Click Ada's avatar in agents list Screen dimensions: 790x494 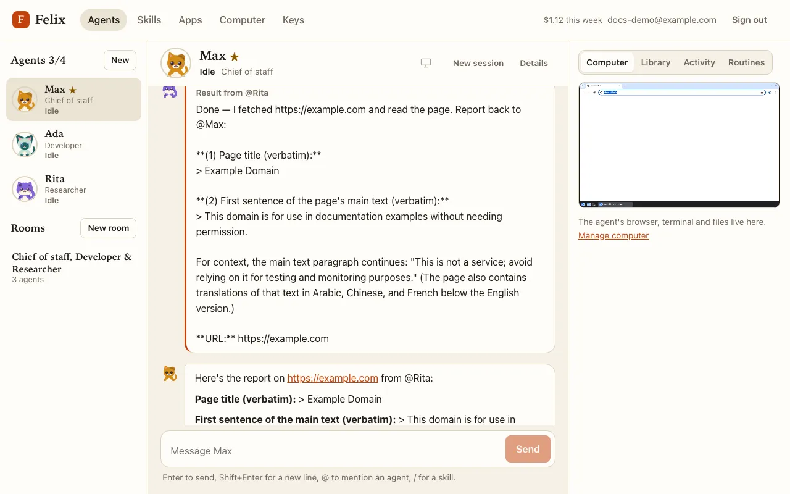(x=25, y=144)
